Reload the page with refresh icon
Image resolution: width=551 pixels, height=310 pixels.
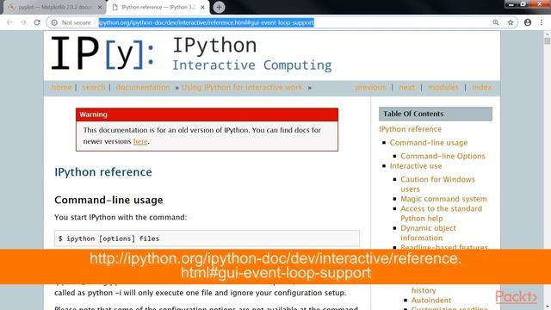[37, 22]
